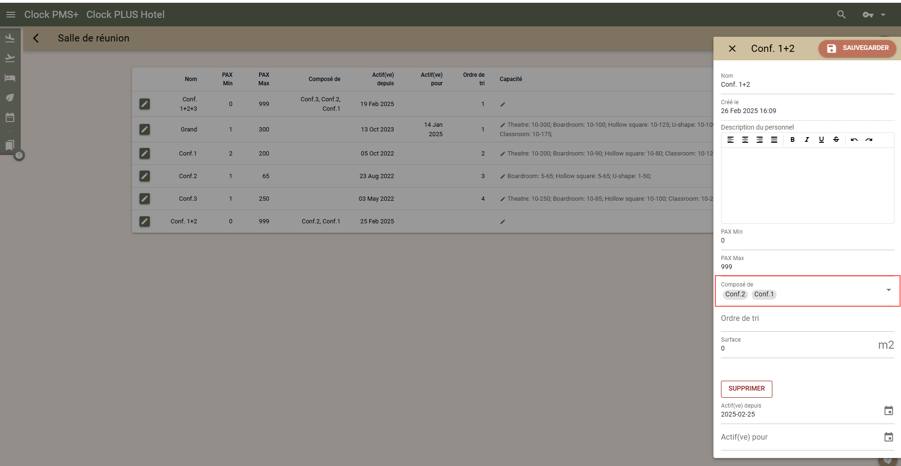Screen dimensions: 901x466
Task: Toggle strikethrough formatting
Action: (x=836, y=140)
